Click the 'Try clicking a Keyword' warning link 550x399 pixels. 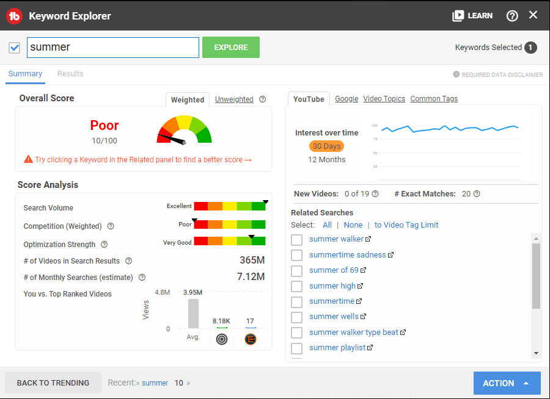point(143,160)
